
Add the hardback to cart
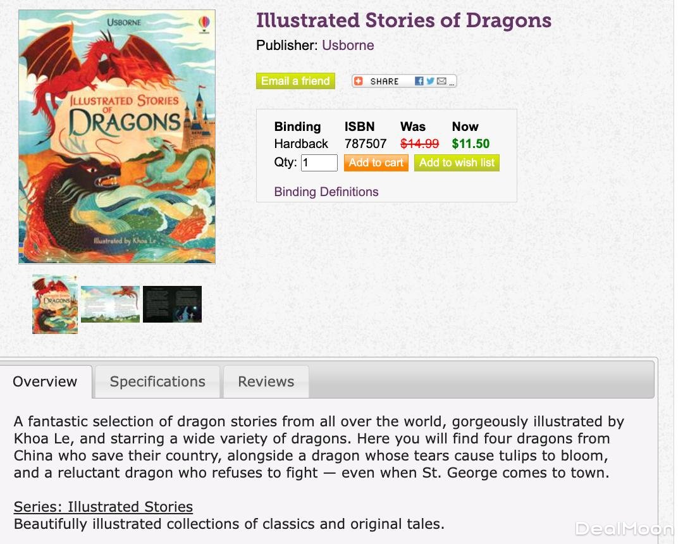click(x=376, y=163)
